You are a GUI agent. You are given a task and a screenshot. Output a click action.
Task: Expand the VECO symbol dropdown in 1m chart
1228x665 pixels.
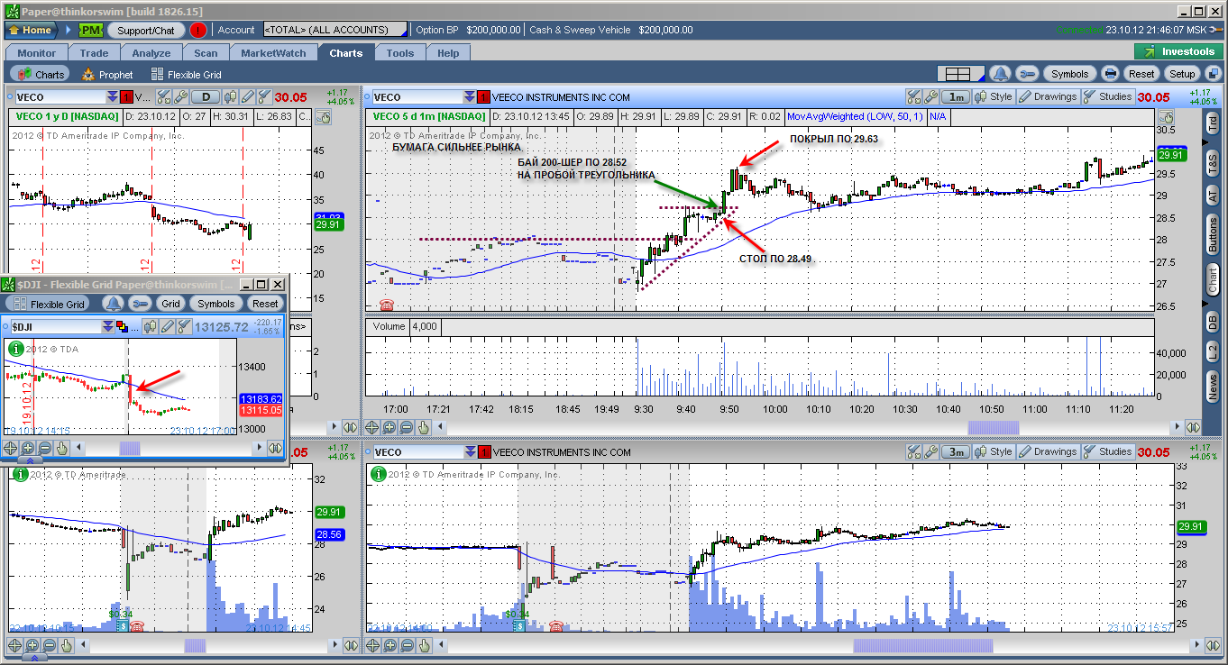[469, 97]
